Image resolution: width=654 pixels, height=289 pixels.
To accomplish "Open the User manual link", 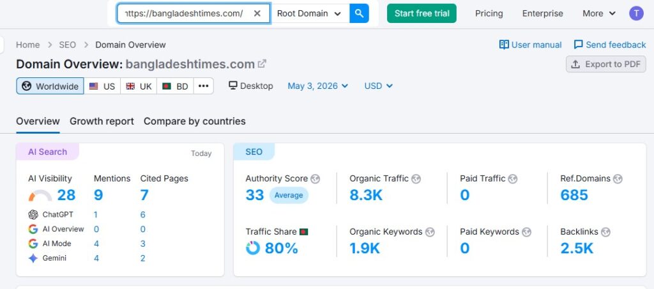I will pos(536,45).
